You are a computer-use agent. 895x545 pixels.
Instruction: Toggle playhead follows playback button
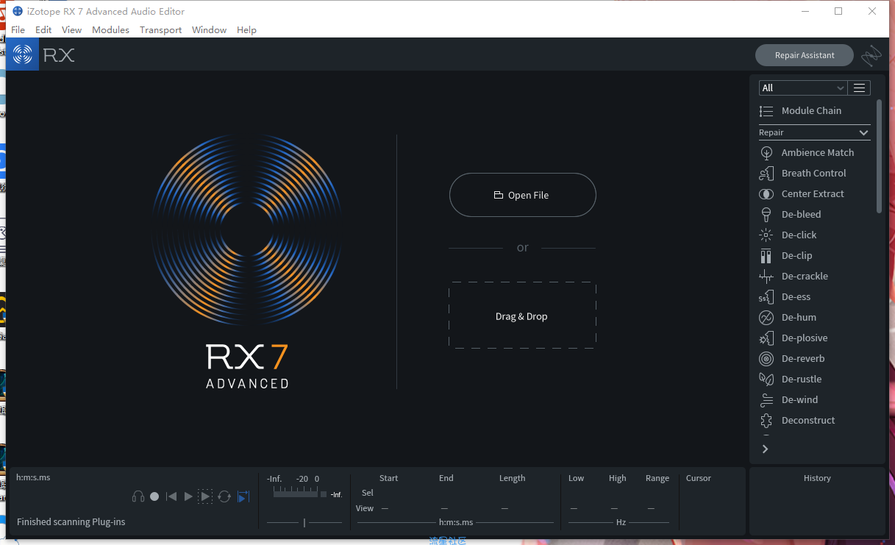[x=243, y=496]
